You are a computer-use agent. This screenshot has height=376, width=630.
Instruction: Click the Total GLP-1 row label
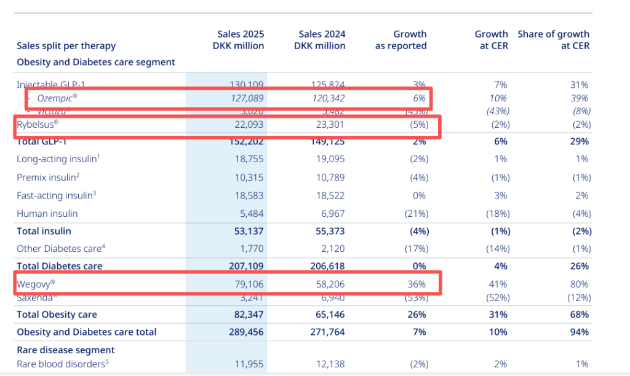pos(43,141)
